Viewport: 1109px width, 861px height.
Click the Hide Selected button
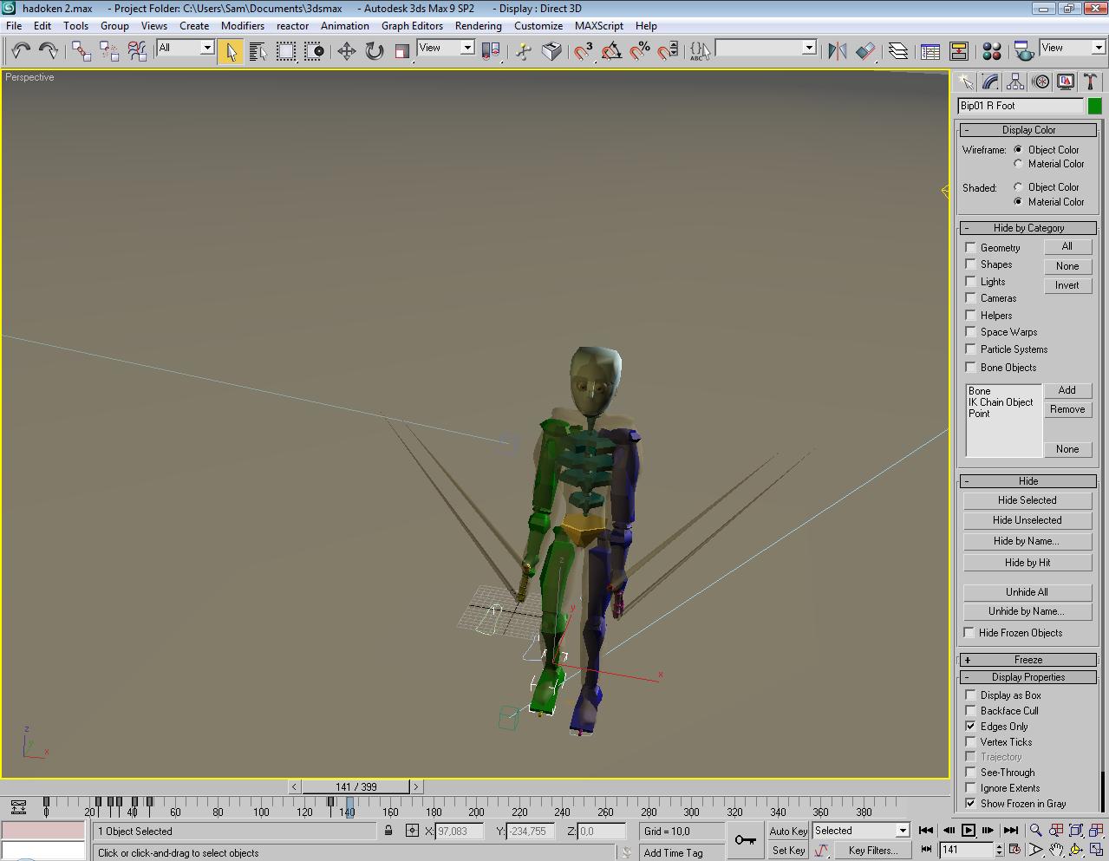(1027, 500)
